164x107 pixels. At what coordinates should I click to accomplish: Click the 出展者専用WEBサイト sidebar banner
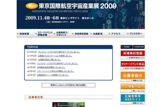pos(133,98)
